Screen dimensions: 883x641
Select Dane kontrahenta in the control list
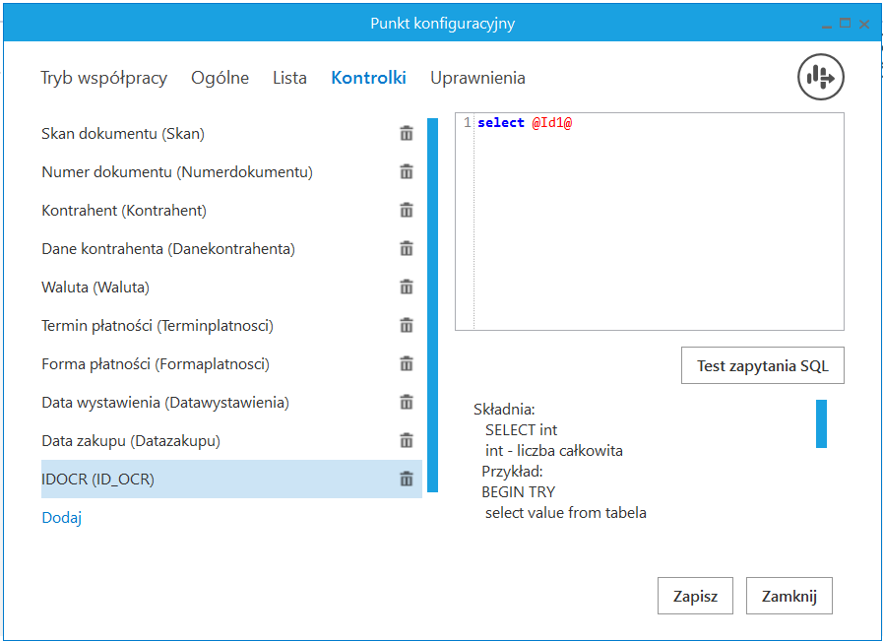tap(167, 249)
